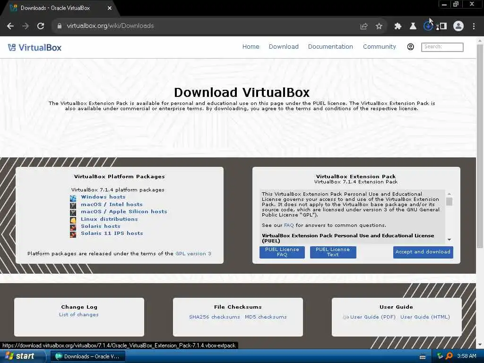Click the taskbar clock showing 3:58 AM
Screen dimensions: 484x363
pos(467,356)
